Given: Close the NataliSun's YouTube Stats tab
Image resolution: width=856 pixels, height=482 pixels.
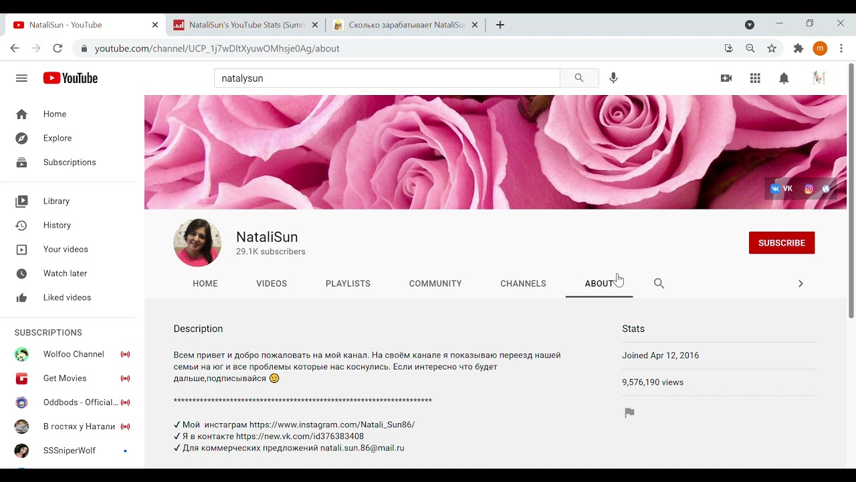Looking at the screenshot, I should click(x=315, y=25).
